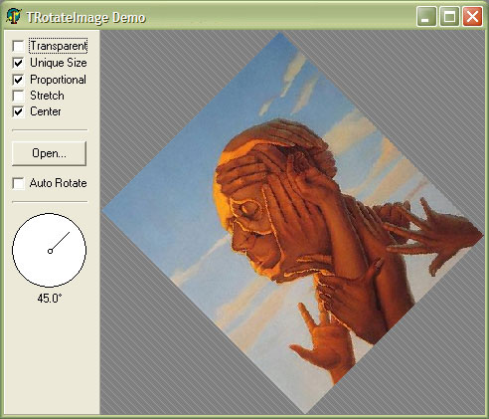
Task: Click the rotated painting image
Action: pyautogui.click(x=292, y=223)
